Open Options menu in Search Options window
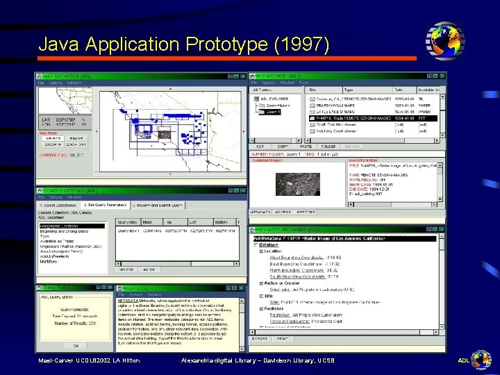 (56, 197)
